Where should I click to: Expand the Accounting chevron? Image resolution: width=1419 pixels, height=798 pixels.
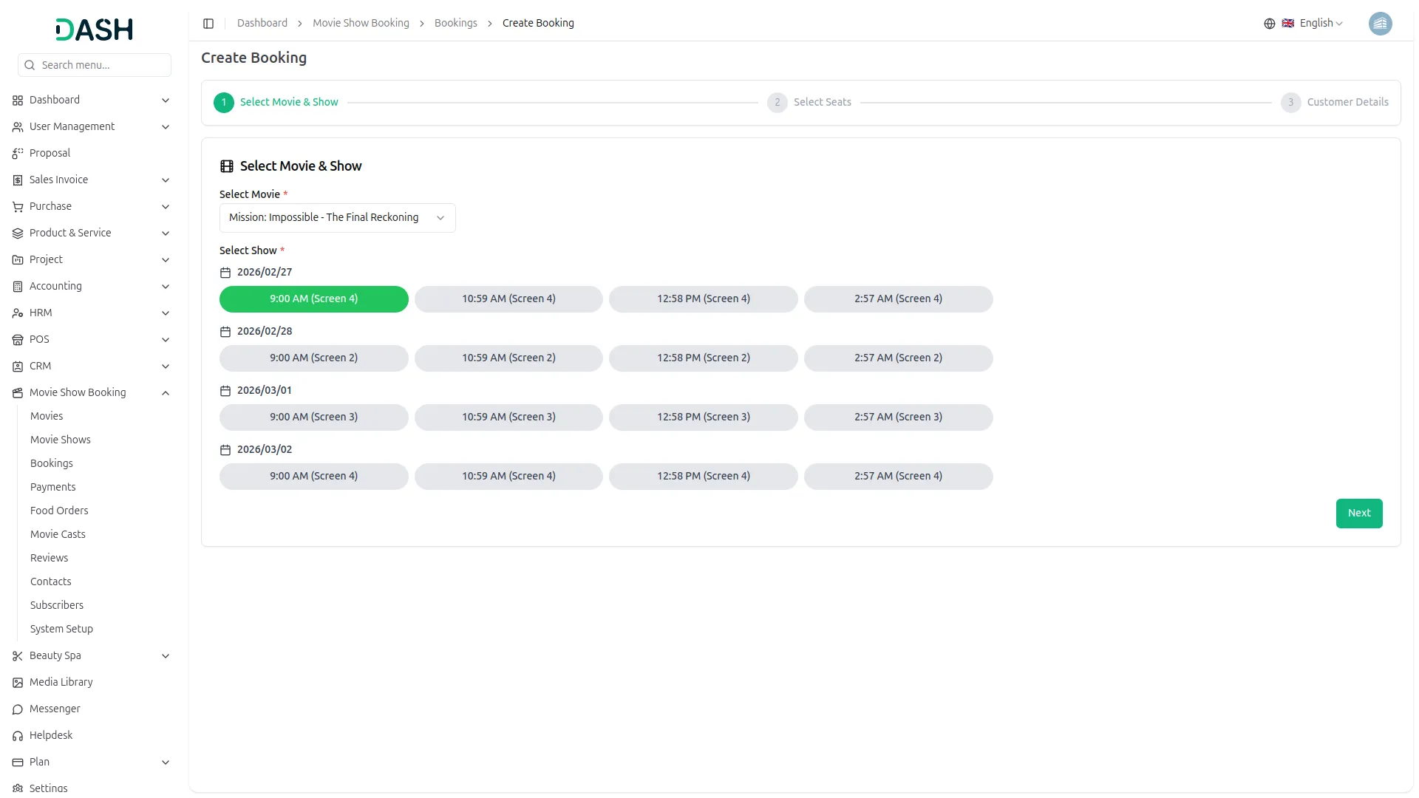[166, 287]
